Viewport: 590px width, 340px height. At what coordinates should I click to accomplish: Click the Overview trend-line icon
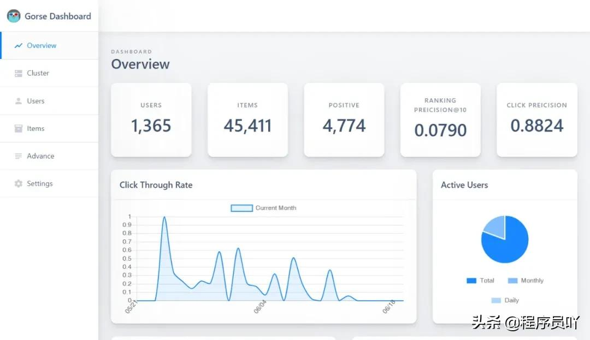[19, 46]
